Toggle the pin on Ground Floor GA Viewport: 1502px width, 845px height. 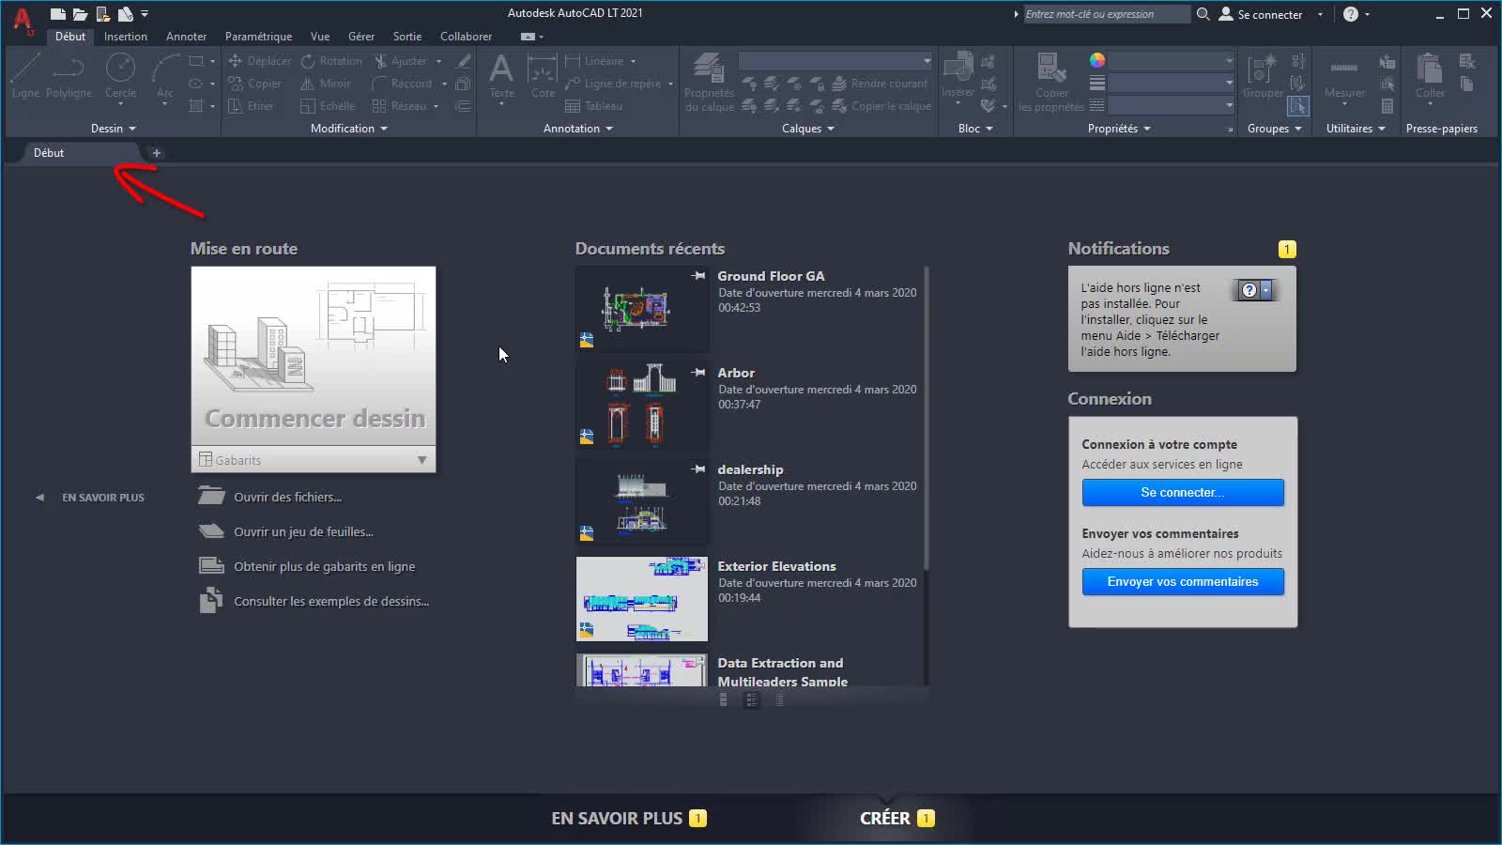tap(698, 276)
